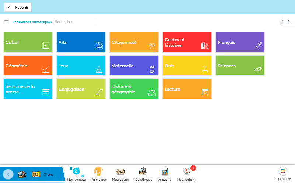Open the Arts category tile
Image resolution: width=295 pixels, height=184 pixels.
pos(81,42)
